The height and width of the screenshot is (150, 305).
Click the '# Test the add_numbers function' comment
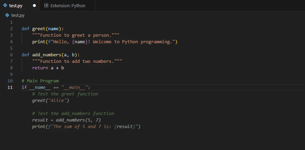[x=73, y=114]
